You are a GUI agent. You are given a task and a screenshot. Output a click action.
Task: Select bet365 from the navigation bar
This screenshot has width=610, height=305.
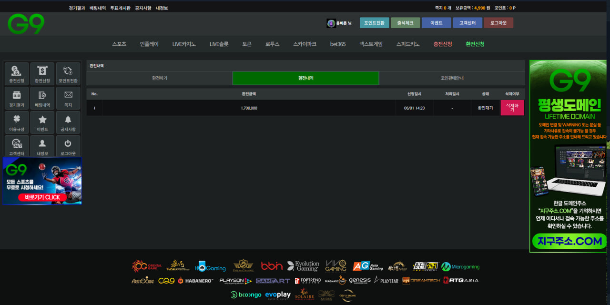(x=338, y=44)
